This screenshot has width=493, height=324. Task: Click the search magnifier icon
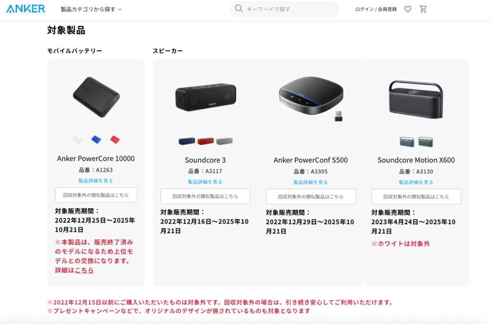[239, 9]
